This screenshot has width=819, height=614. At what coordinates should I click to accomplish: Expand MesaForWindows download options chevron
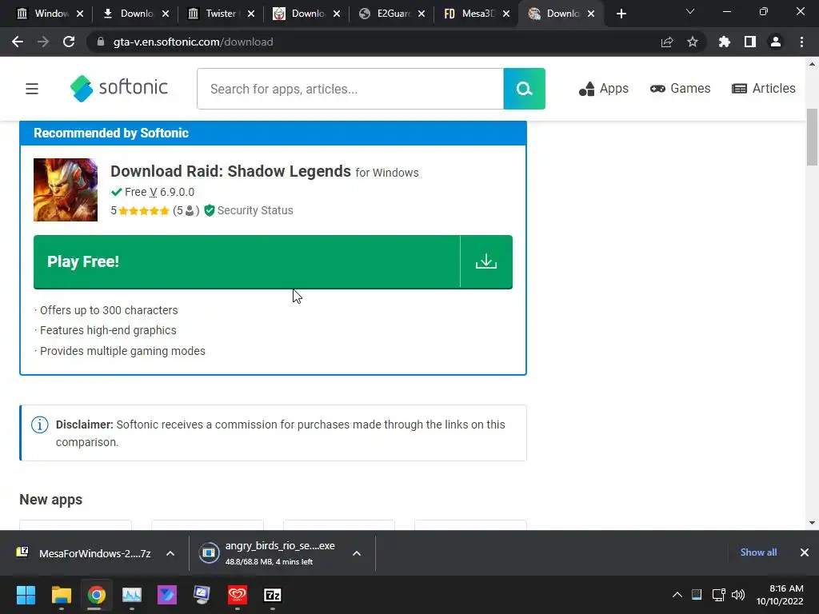pos(170,553)
